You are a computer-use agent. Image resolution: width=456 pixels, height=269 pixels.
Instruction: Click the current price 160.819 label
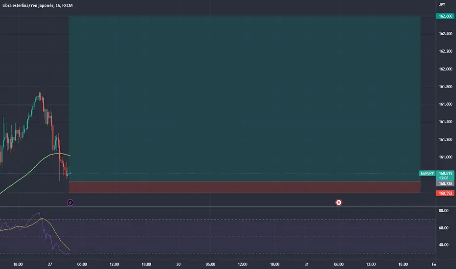click(446, 173)
